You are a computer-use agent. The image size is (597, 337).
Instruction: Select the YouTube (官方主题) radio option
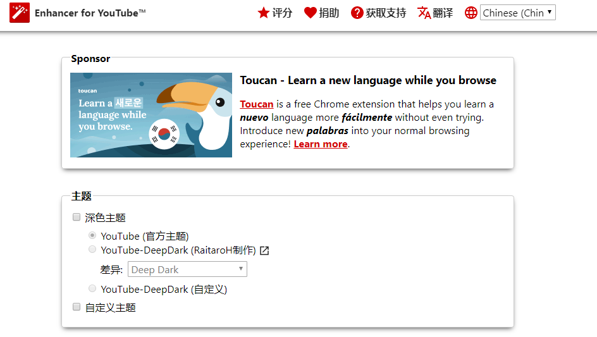tap(92, 235)
